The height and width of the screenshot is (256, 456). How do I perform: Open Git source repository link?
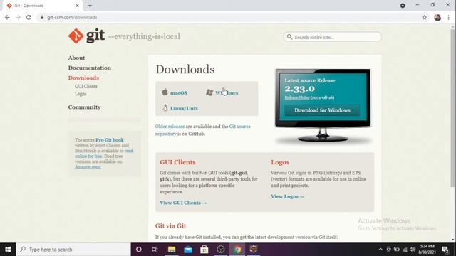(x=202, y=130)
